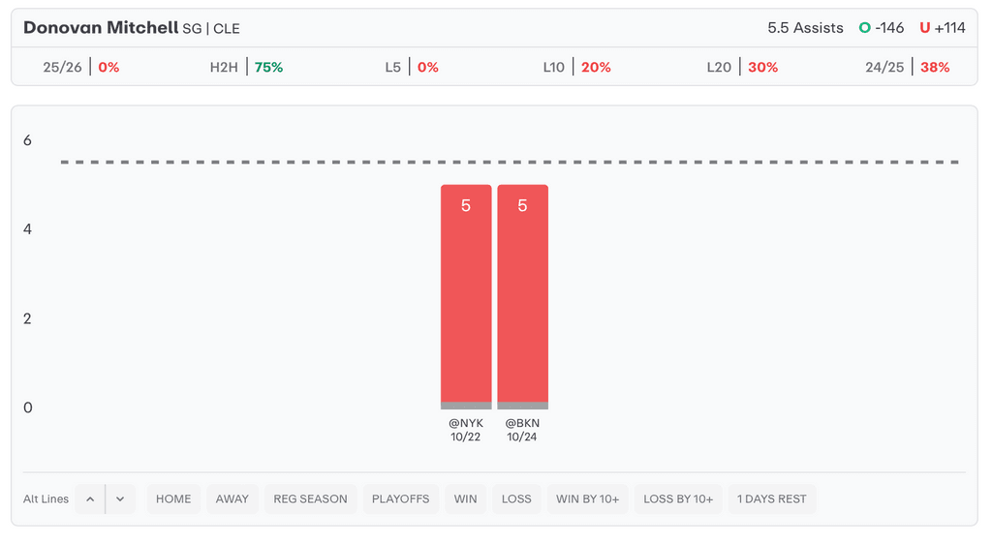Enable the REG SEASON filter
Screen dimensions: 992x543
310,499
